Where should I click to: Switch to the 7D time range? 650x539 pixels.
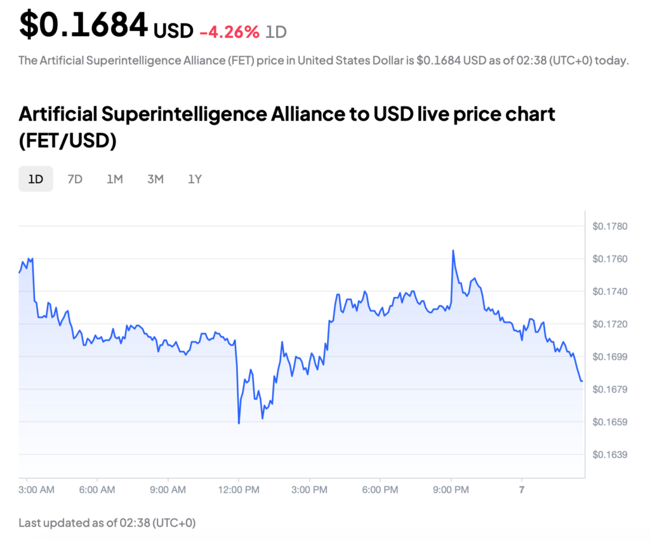pyautogui.click(x=75, y=179)
